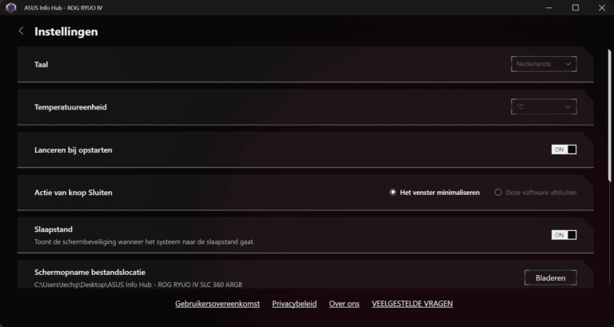
Task: Select Het venster minimaliseren radio option
Action: click(434, 193)
